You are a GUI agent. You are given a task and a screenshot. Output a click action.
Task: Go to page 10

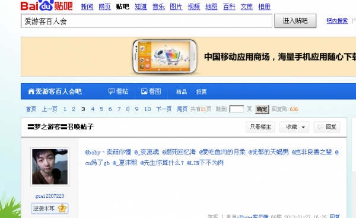148,109
